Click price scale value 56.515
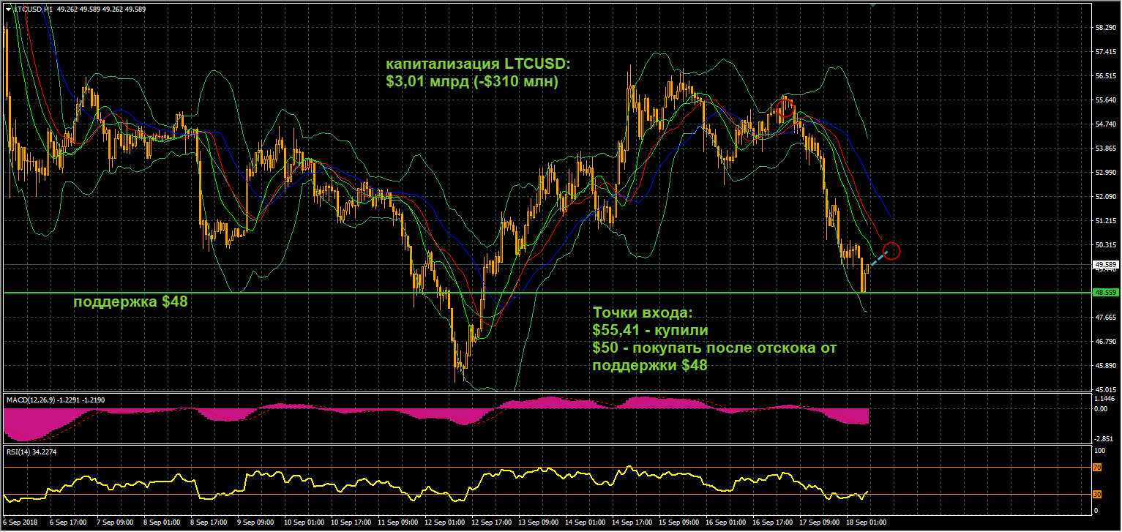 click(x=1105, y=76)
